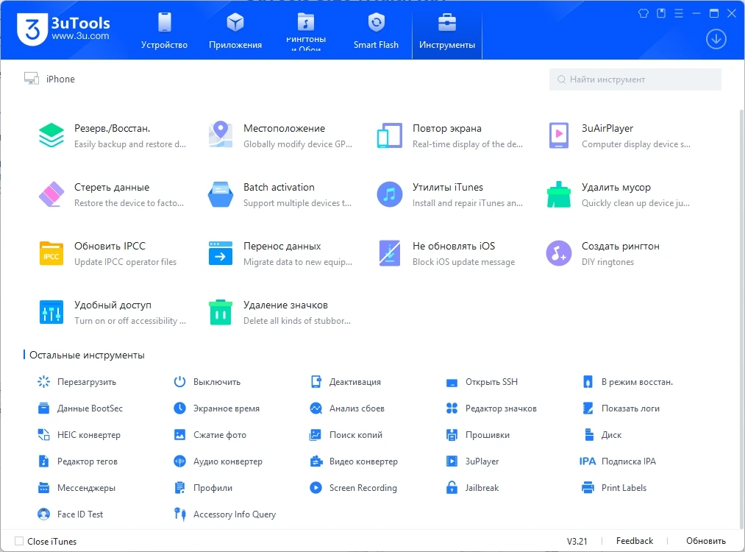The image size is (745, 552).
Task: Open Утилиты iTunes music note icon
Action: click(x=390, y=194)
